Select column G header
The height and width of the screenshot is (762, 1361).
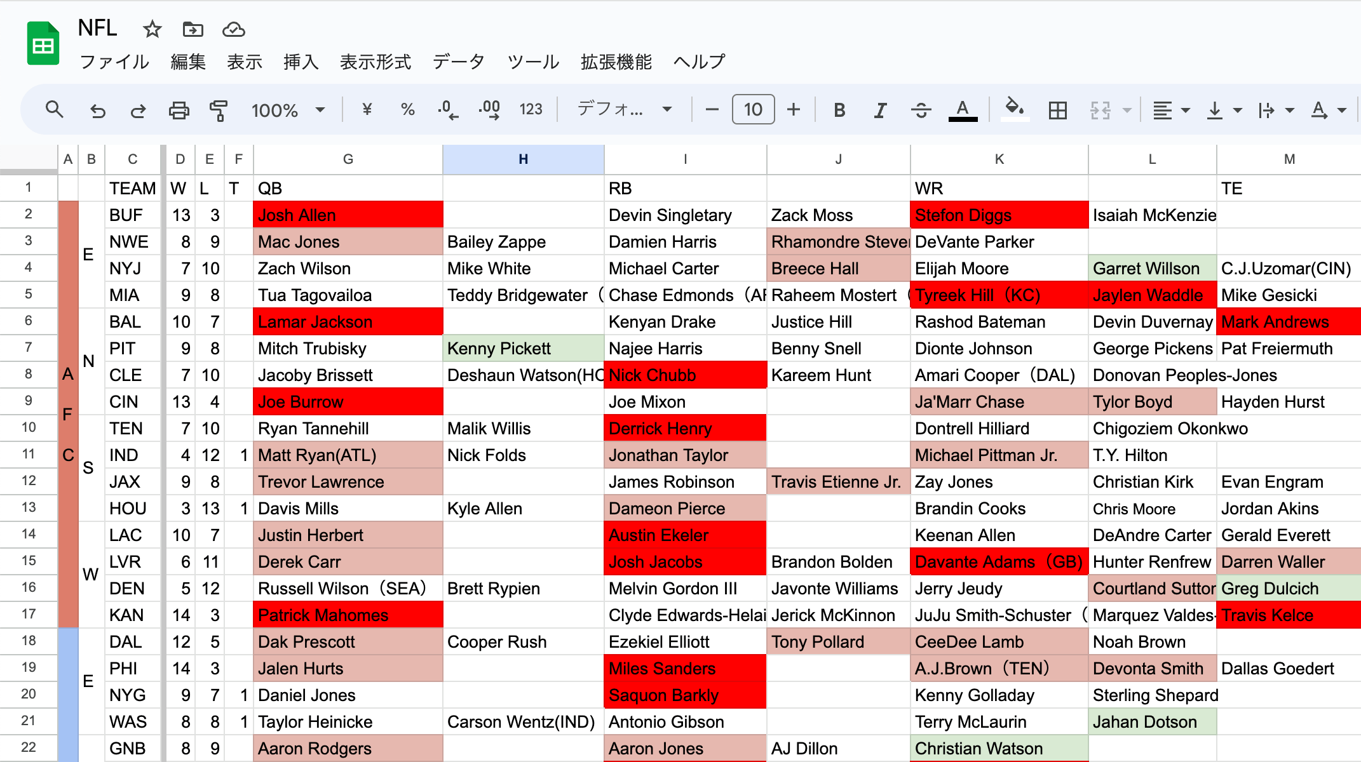(348, 159)
